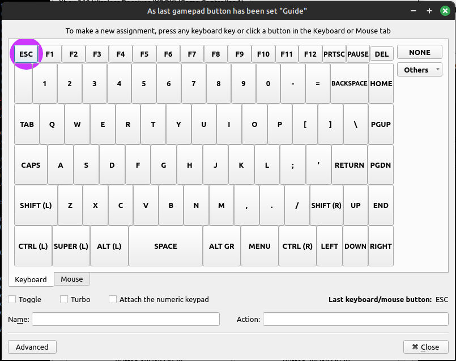The height and width of the screenshot is (361, 456).
Task: Pick the F5 key button
Action: (x=144, y=54)
